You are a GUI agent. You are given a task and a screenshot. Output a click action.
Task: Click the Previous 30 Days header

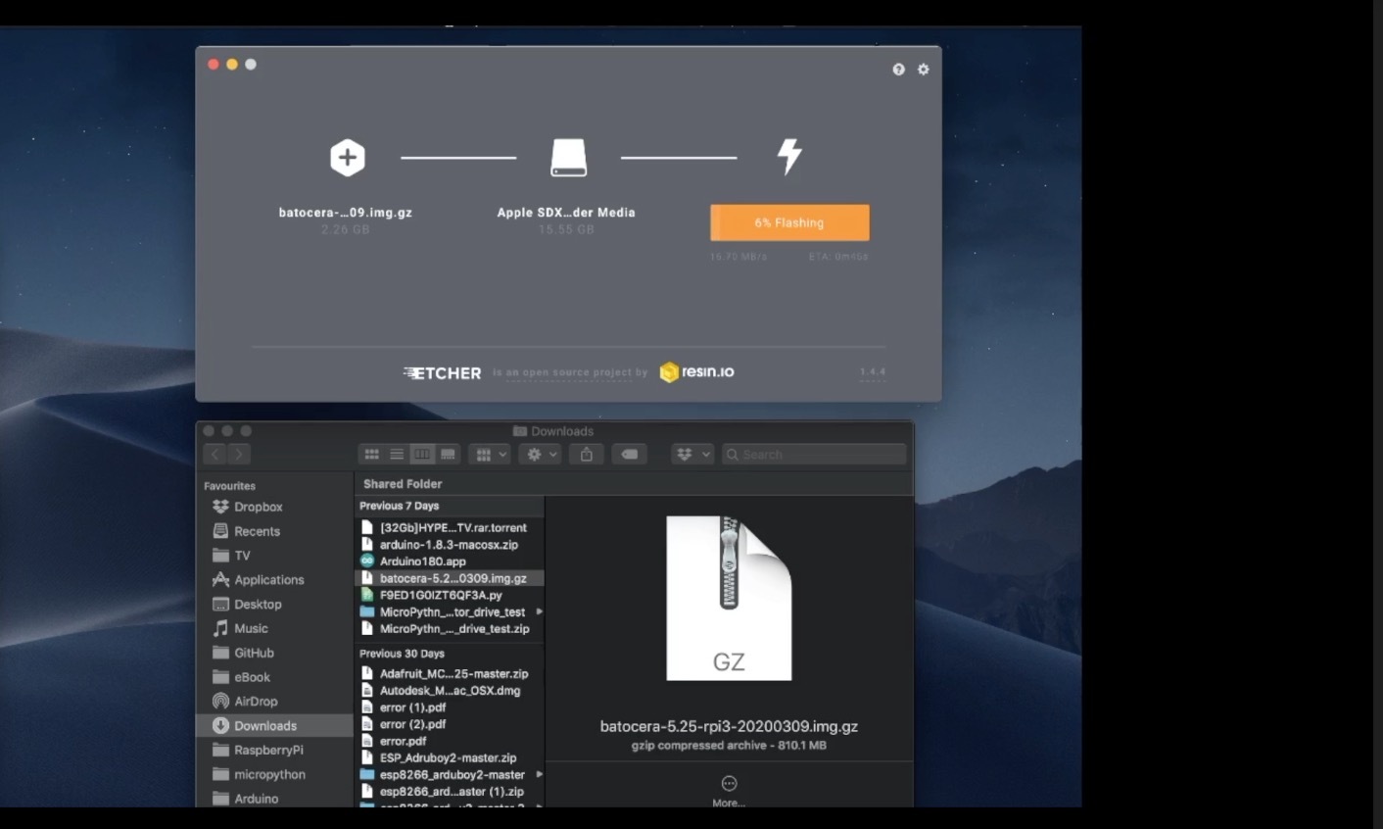pyautogui.click(x=403, y=654)
